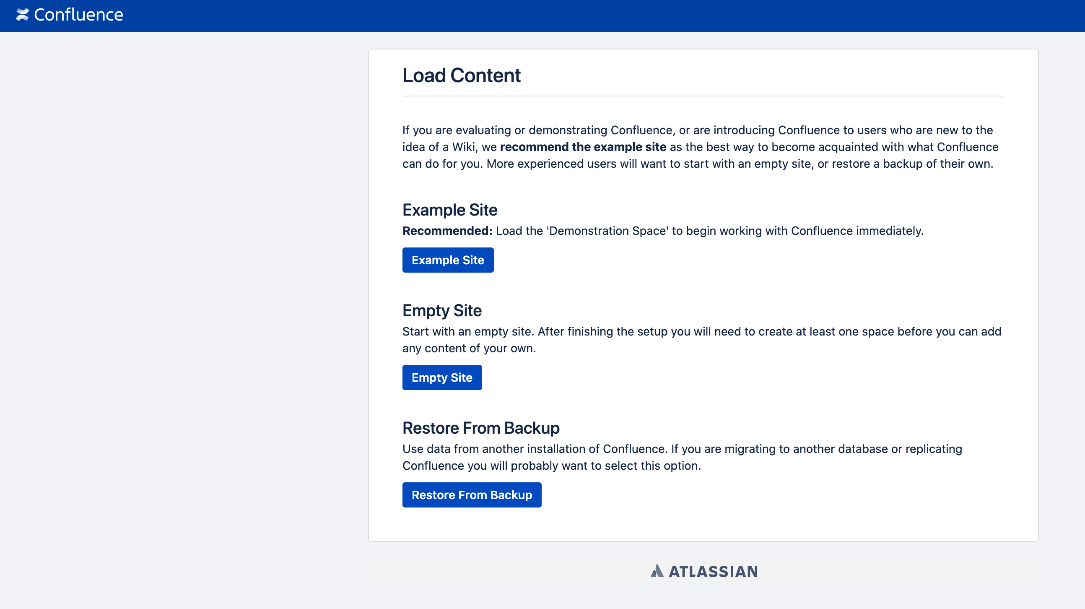The image size is (1085, 609).
Task: Choose the Empty Site button
Action: 442,377
